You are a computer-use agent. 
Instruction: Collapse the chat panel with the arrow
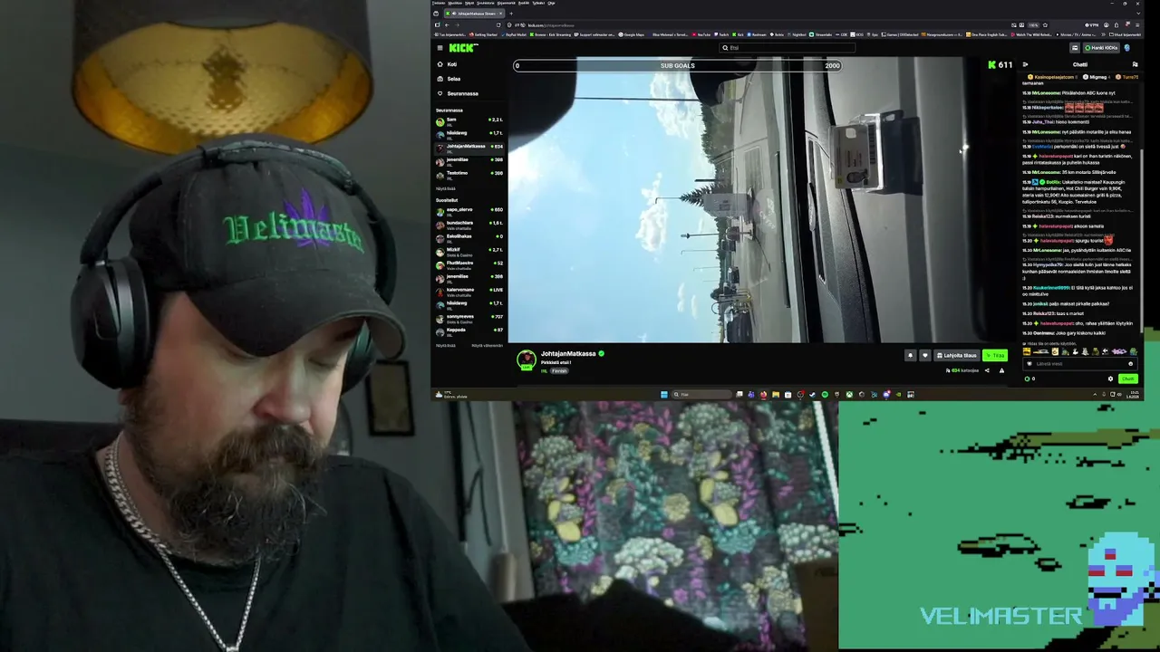pyautogui.click(x=1025, y=64)
